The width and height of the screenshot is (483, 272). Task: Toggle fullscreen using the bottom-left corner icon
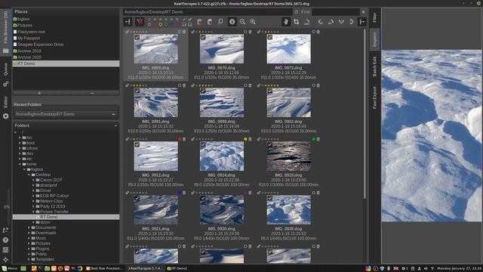click(5, 259)
